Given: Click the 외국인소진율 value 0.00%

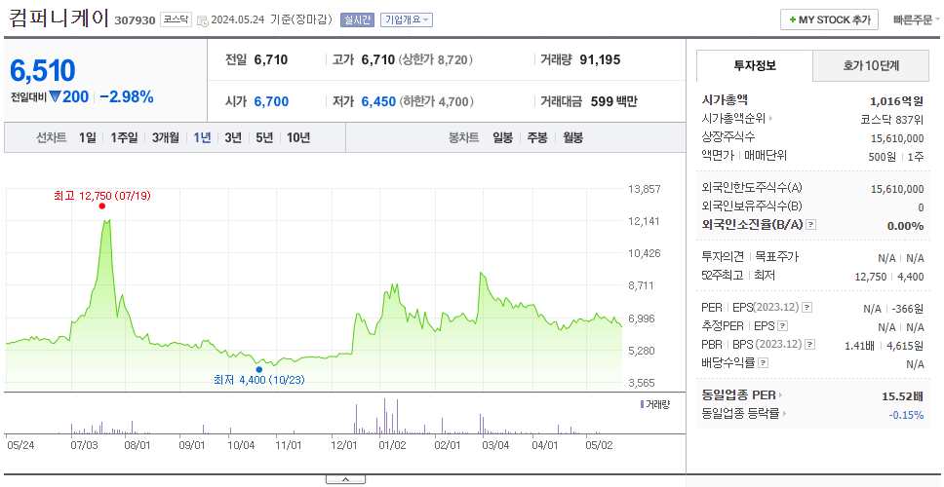Looking at the screenshot, I should click(x=905, y=225).
